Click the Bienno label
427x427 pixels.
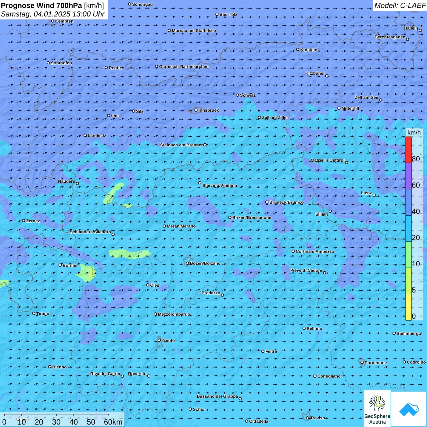click(59, 367)
